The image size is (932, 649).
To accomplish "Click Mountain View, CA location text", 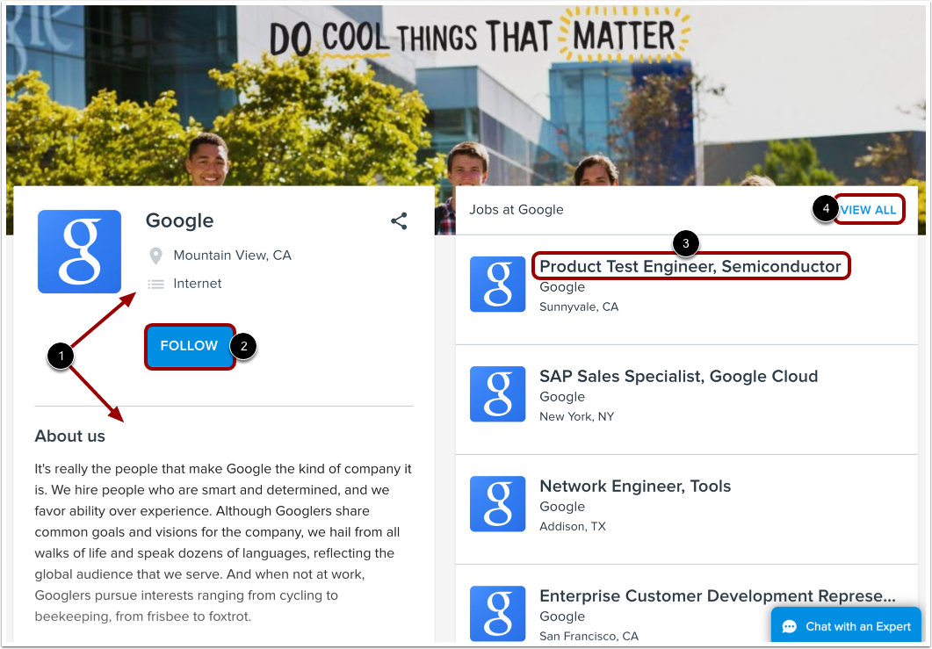I will pos(233,256).
